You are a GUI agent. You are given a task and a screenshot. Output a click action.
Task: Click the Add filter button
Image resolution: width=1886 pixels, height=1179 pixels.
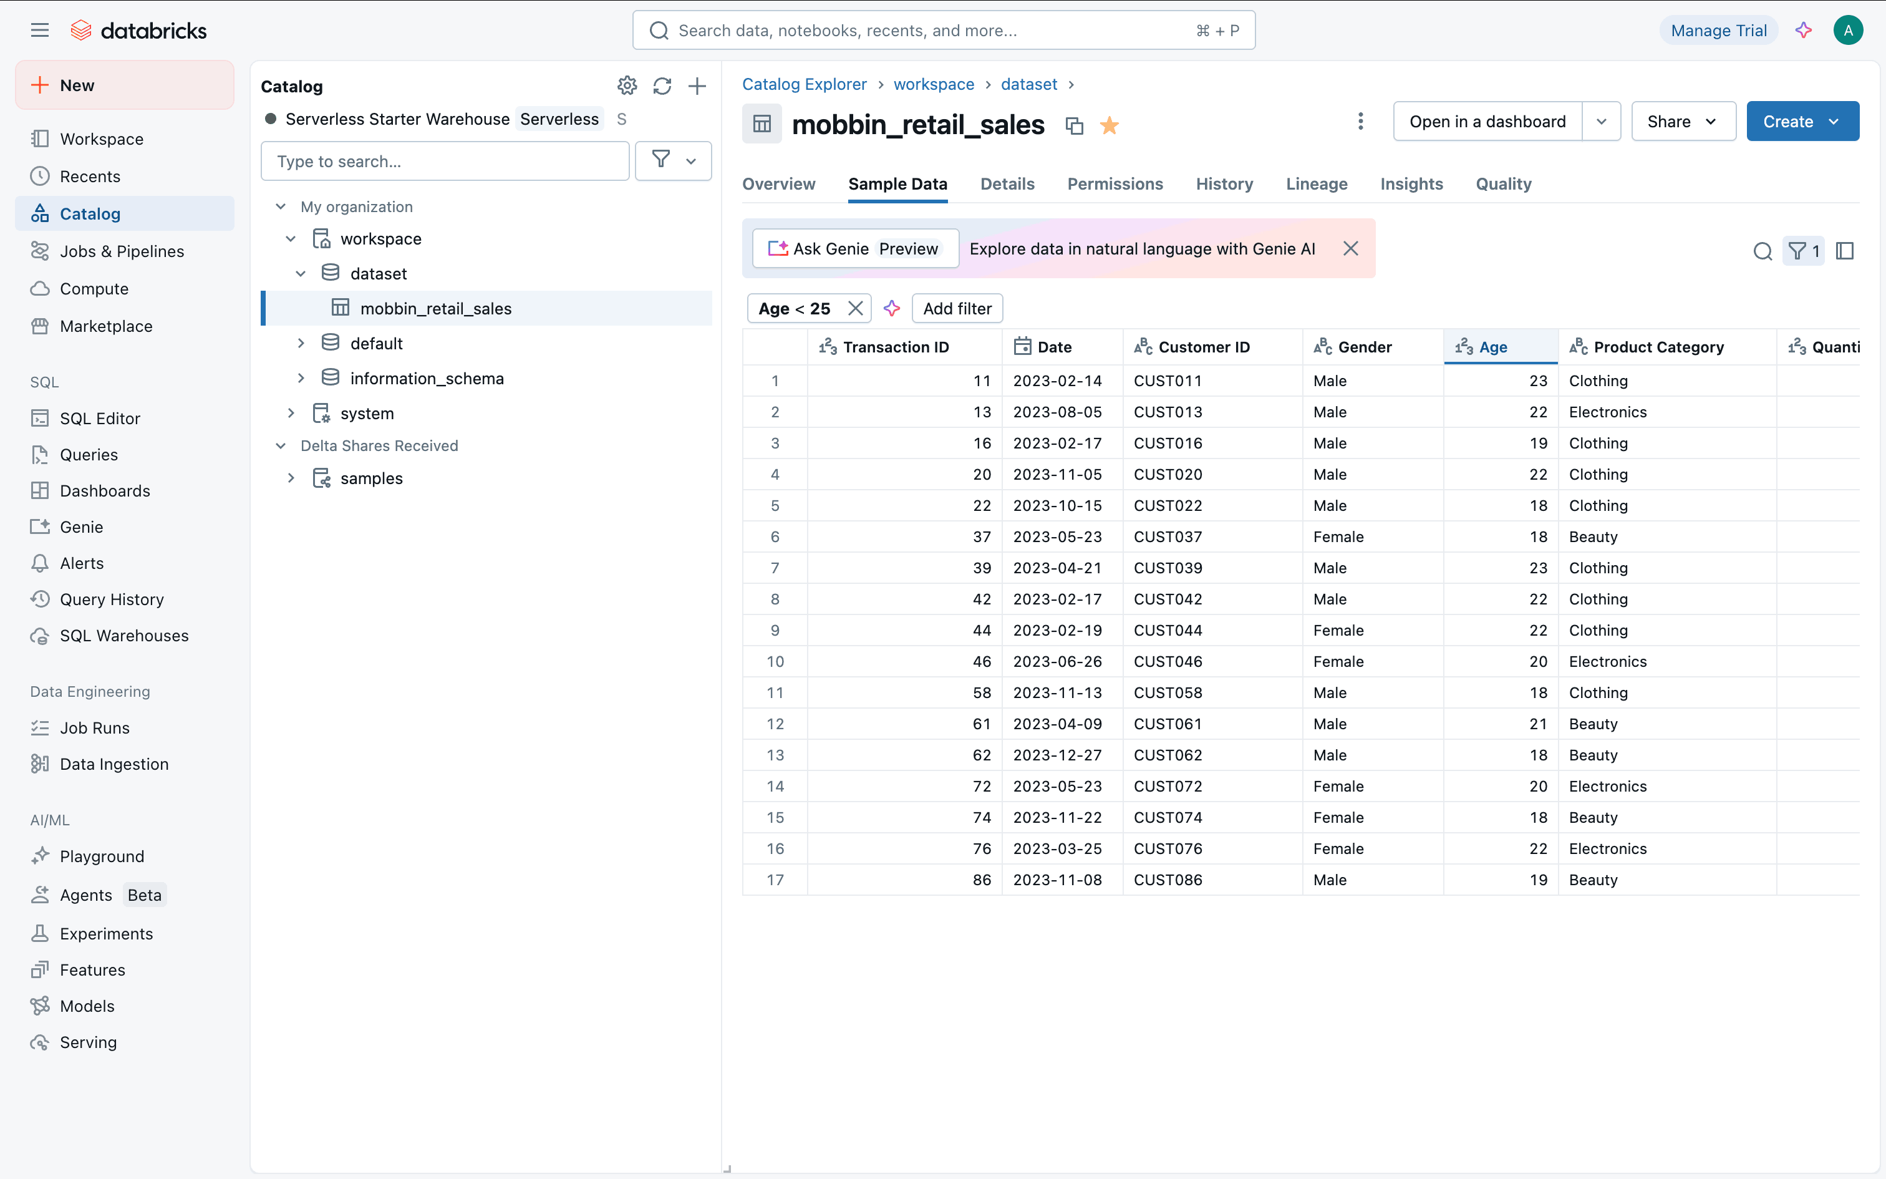tap(957, 309)
